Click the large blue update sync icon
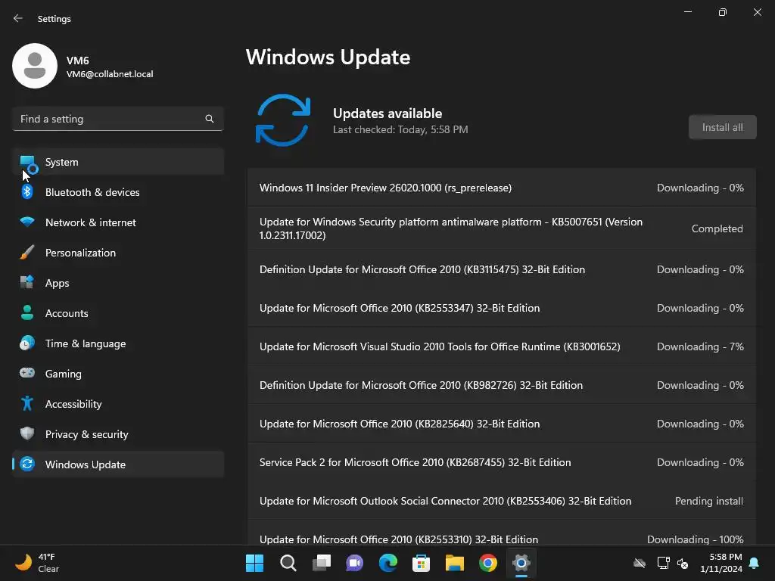Screen dimensions: 775x581 283,120
